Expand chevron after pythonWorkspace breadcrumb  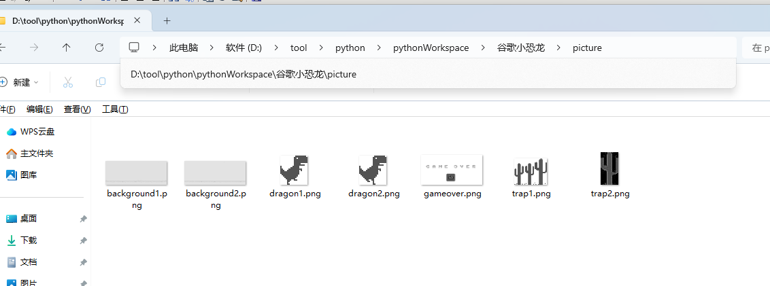pyautogui.click(x=483, y=48)
